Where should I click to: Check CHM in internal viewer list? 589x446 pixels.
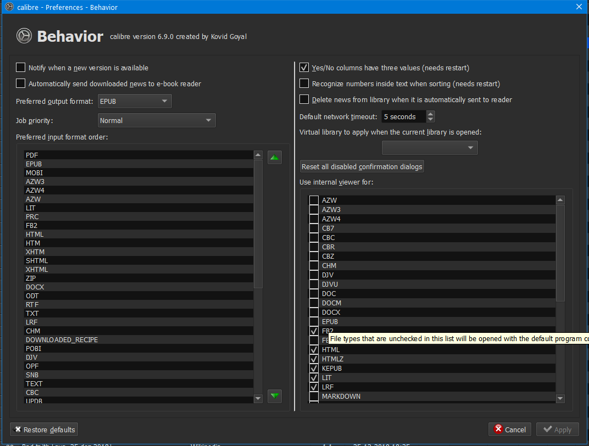(314, 265)
